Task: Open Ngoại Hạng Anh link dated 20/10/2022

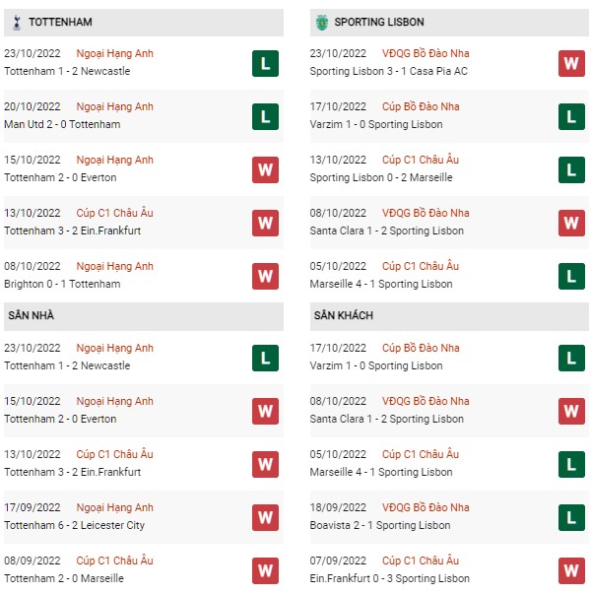Action: coord(115,107)
